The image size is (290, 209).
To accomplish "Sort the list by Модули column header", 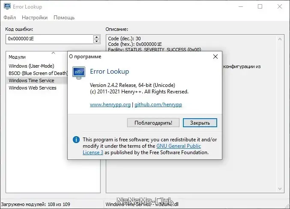I will coord(37,57).
